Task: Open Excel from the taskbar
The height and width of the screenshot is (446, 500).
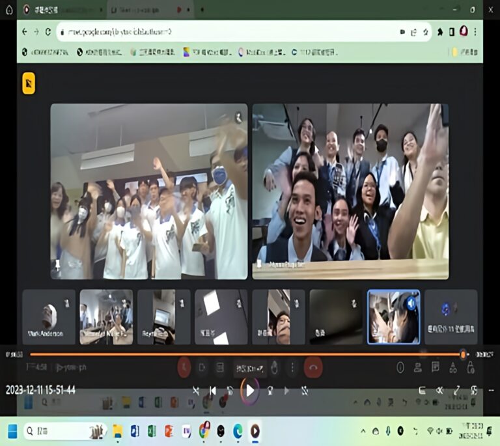Action: 152,431
